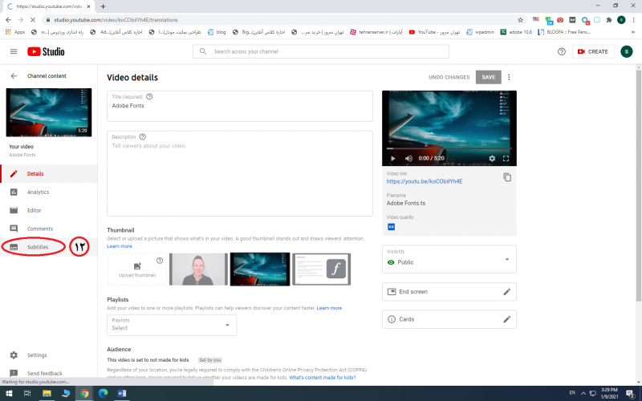Click the CREATE button

(x=592, y=51)
